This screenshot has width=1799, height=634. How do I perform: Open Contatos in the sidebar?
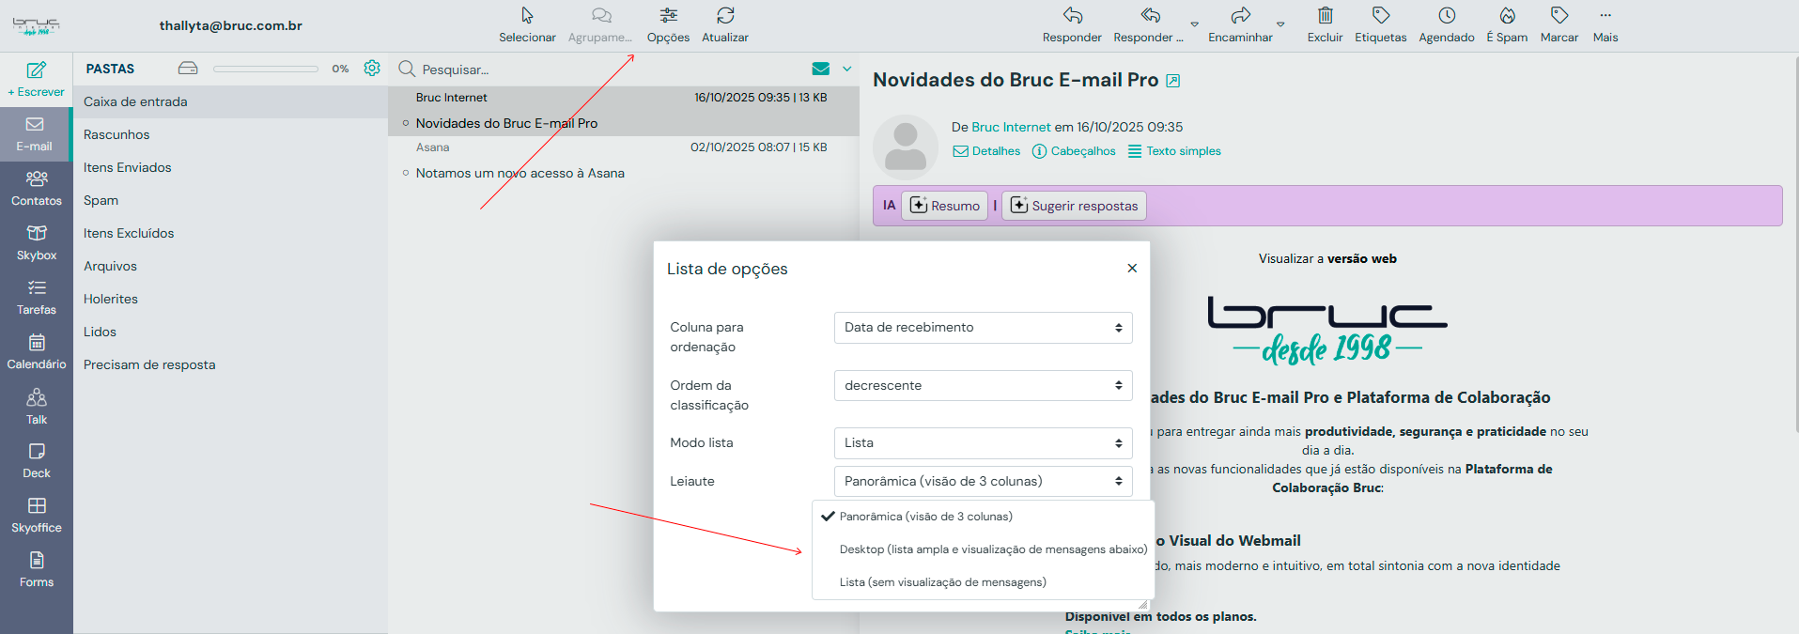(x=36, y=189)
